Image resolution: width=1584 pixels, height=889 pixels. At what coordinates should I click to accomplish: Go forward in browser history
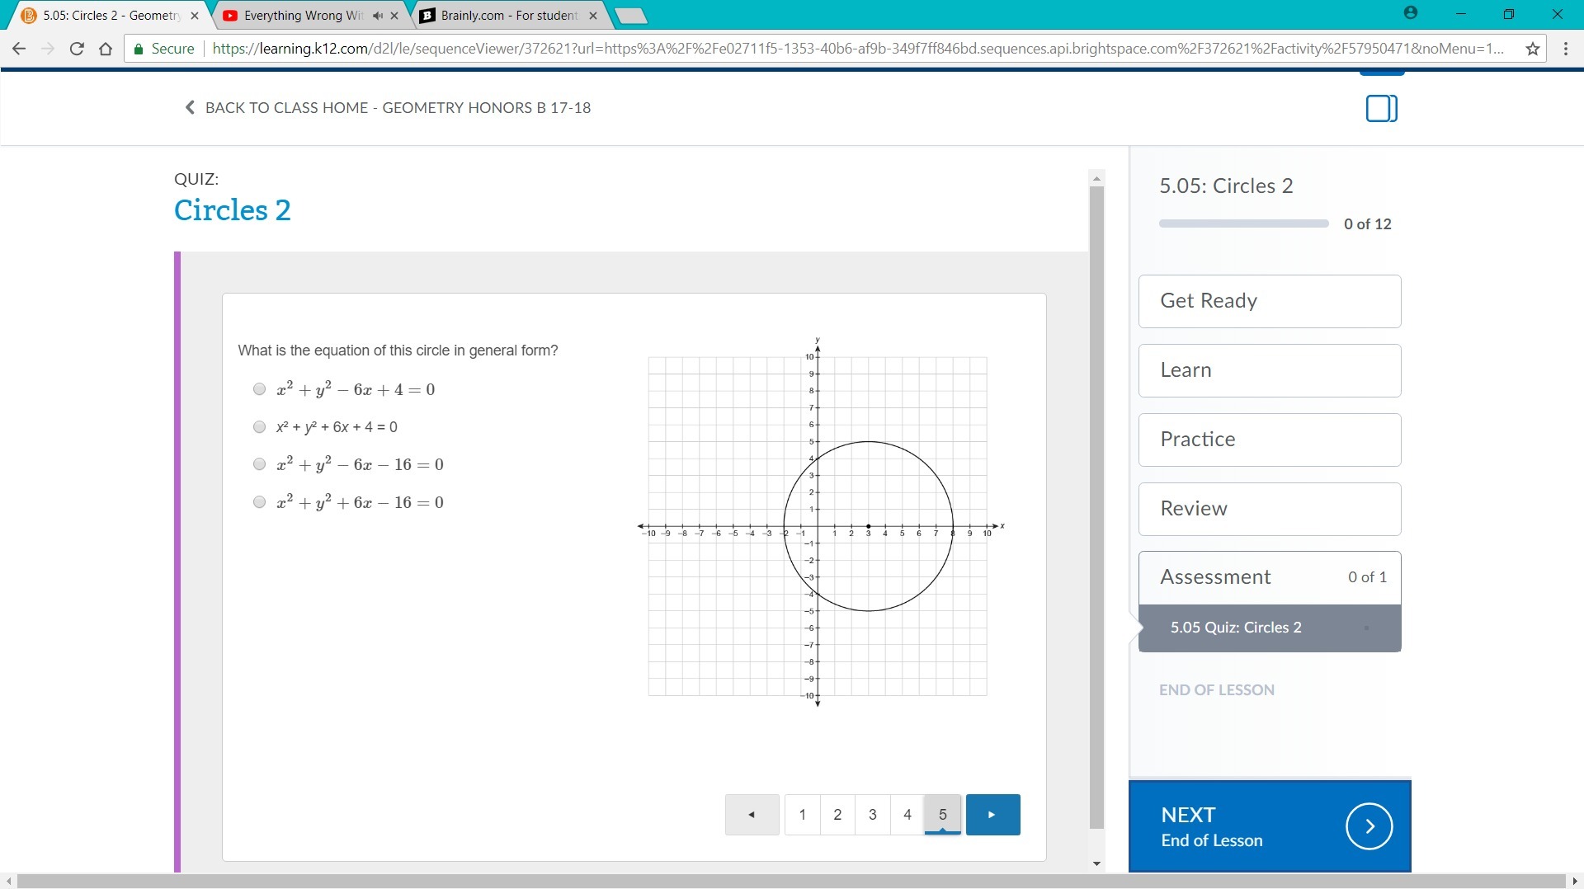[x=48, y=49]
